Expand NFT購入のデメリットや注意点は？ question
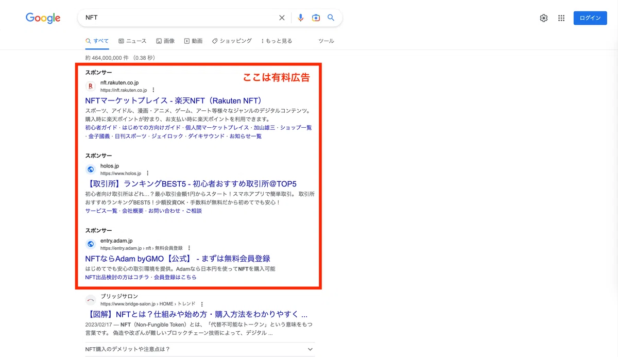 [x=200, y=349]
